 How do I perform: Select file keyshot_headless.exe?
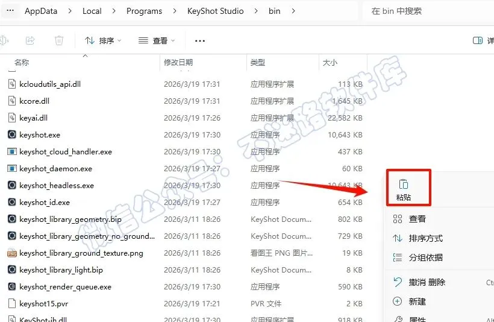coord(57,186)
